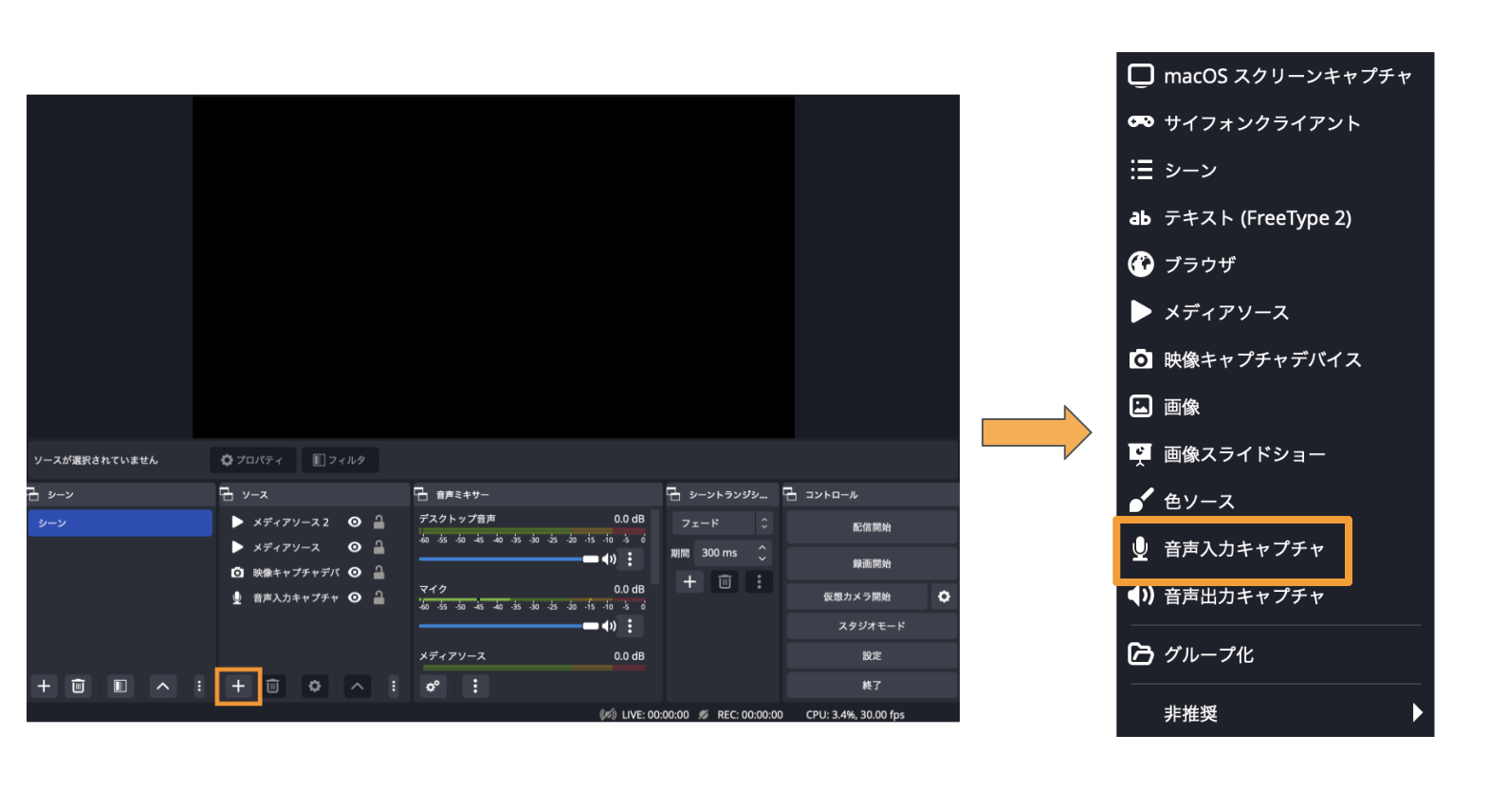The image size is (1489, 808).
Task: Choose macOS スクリーンキャプチャ from the menu
Action: 1274,76
